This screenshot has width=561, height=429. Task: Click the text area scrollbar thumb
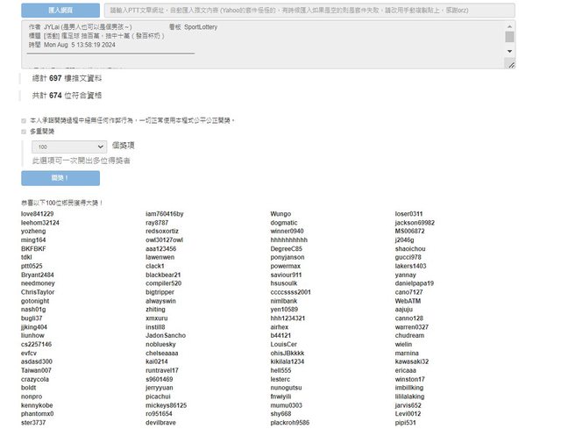coord(509,37)
